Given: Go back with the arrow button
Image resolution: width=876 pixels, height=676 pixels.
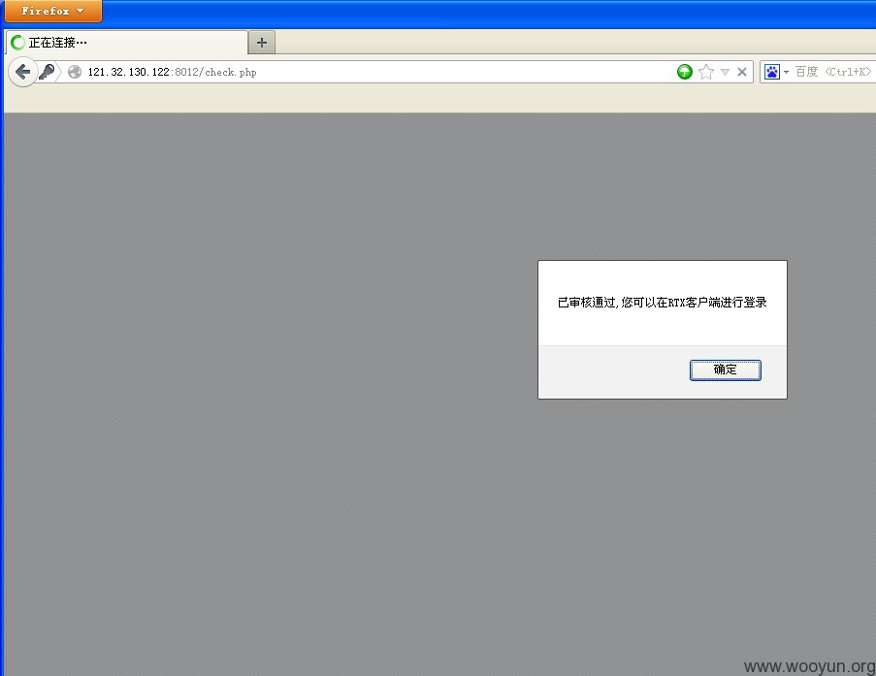Looking at the screenshot, I should (x=22, y=72).
